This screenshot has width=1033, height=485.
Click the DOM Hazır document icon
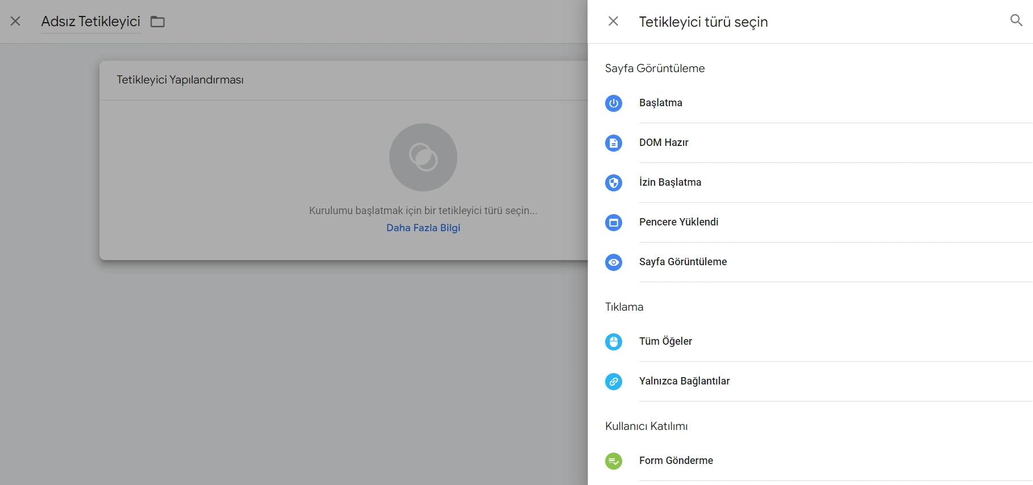click(614, 143)
